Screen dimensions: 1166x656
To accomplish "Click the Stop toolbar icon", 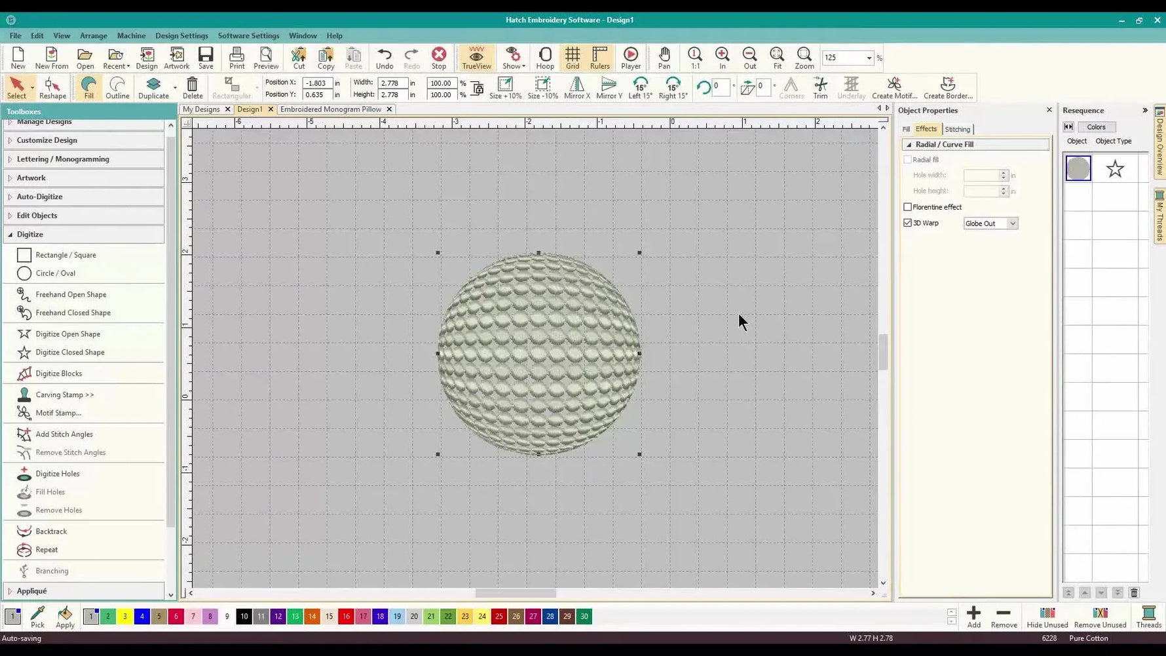I will pos(439,58).
